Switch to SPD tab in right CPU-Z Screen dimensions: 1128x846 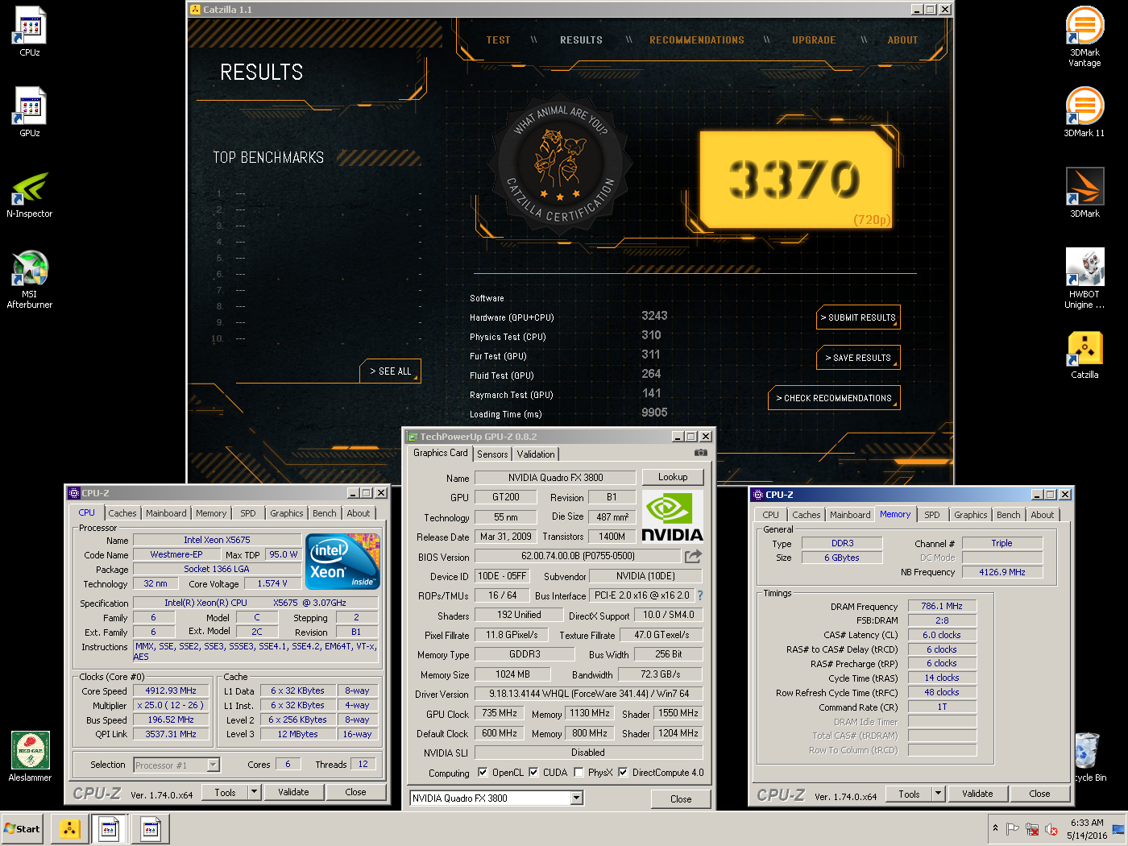pyautogui.click(x=932, y=515)
